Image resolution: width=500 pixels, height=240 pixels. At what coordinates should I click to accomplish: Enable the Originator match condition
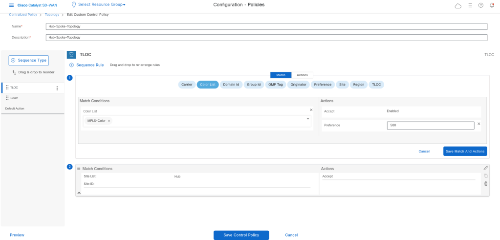[298, 85]
